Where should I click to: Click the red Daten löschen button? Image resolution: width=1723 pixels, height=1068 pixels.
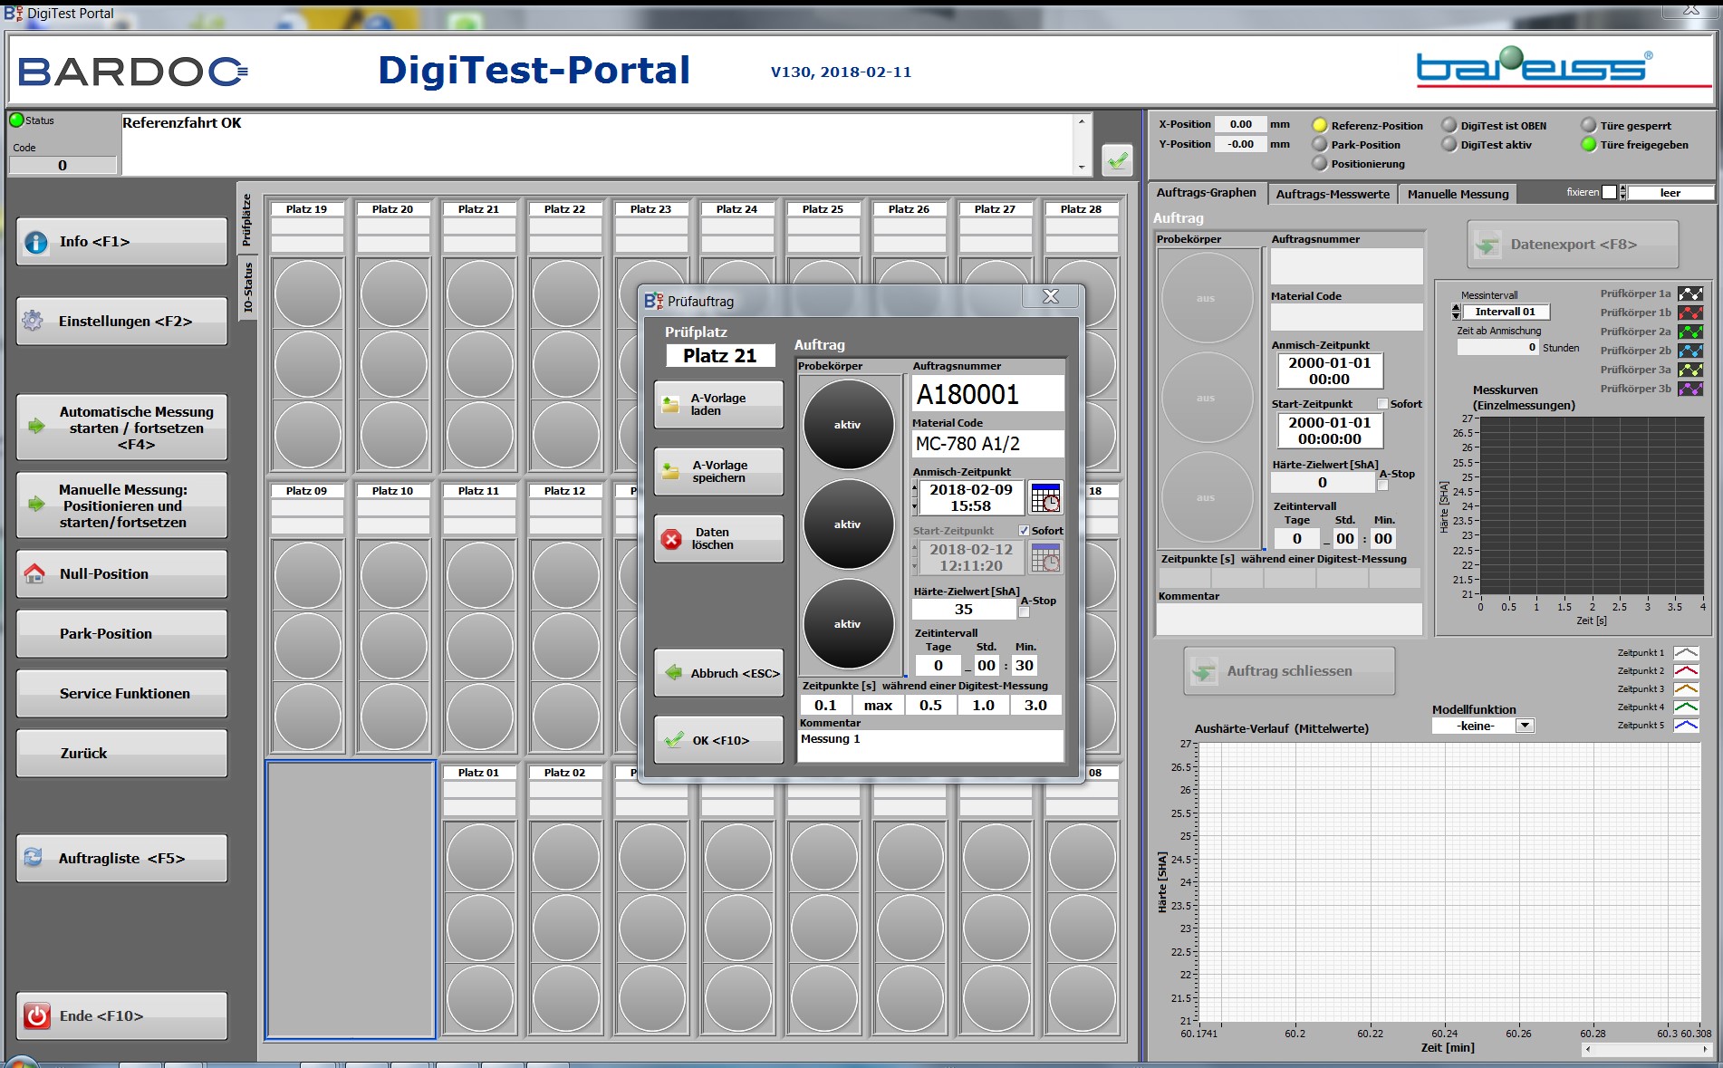718,539
